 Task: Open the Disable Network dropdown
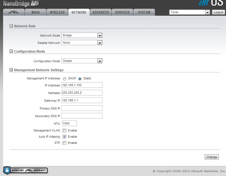(x=82, y=43)
